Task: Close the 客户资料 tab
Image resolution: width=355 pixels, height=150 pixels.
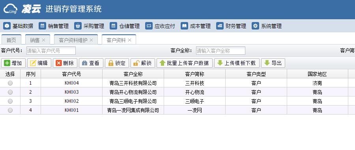Action: (129, 40)
